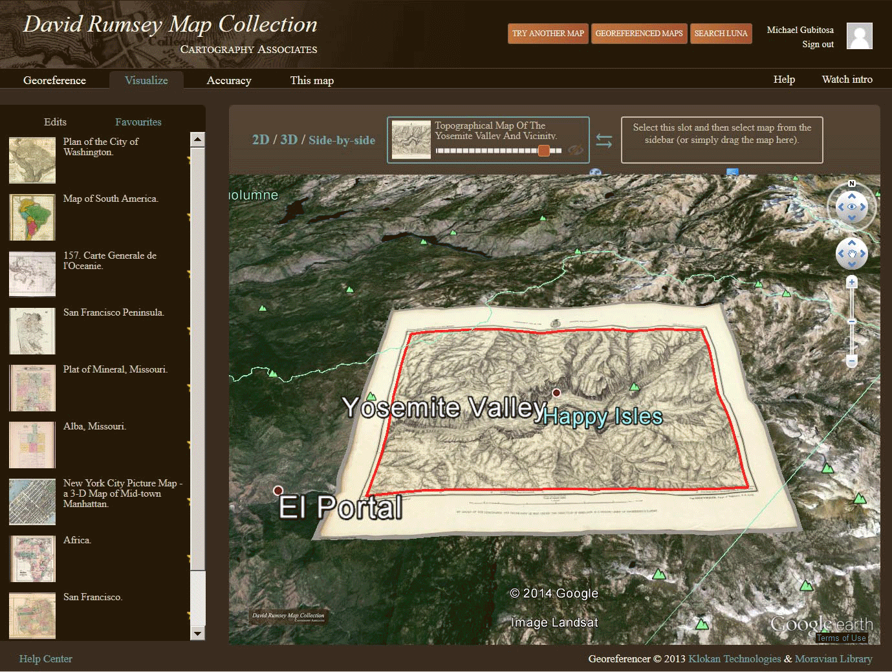Pan left with the hand control arrow
This screenshot has width=892, height=672.
(x=841, y=254)
